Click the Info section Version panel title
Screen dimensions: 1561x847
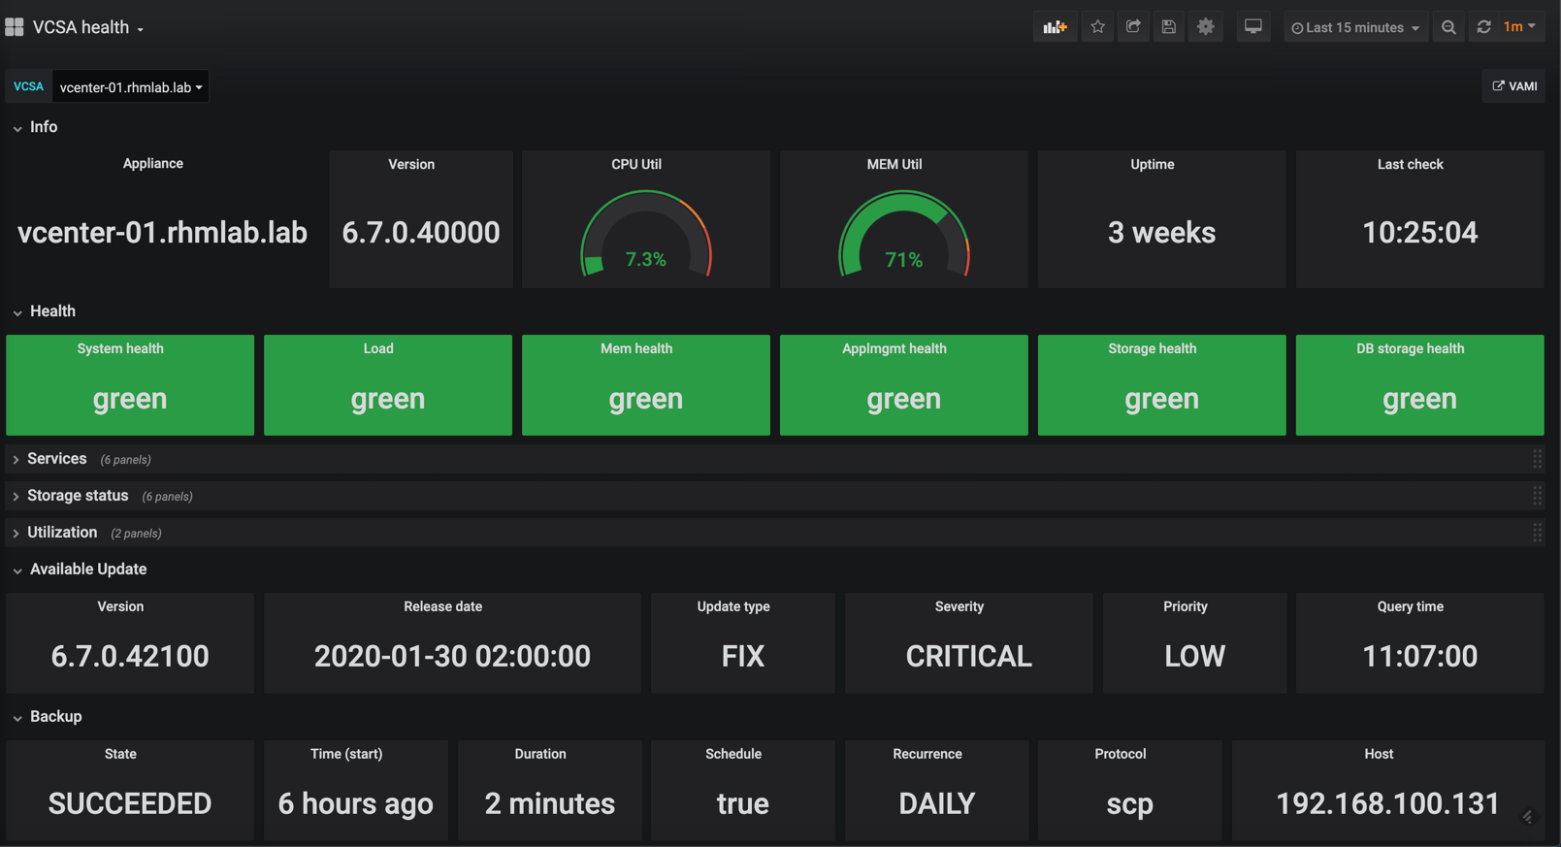(x=411, y=164)
